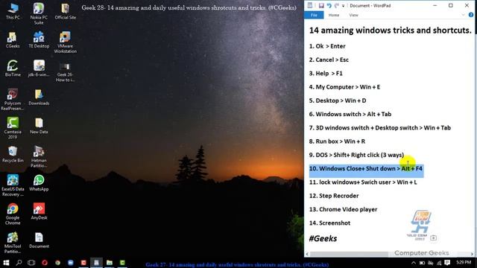This screenshot has width=477, height=268.
Task: Launch EaseUS Data Recovery shortcut
Action: click(13, 185)
